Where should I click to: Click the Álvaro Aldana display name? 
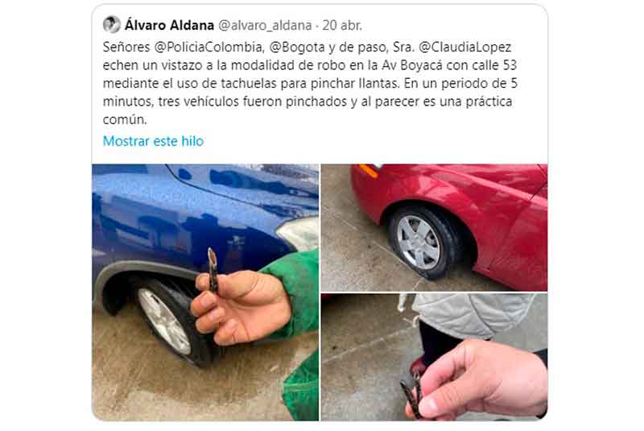[169, 26]
